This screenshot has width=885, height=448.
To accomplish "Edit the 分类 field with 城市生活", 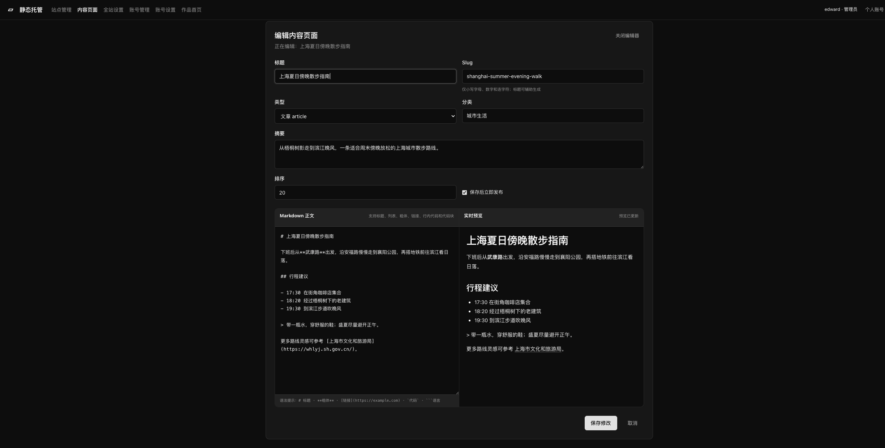I will (553, 116).
